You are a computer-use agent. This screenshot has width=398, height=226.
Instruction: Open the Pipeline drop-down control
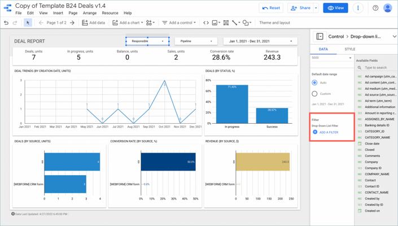click(196, 41)
